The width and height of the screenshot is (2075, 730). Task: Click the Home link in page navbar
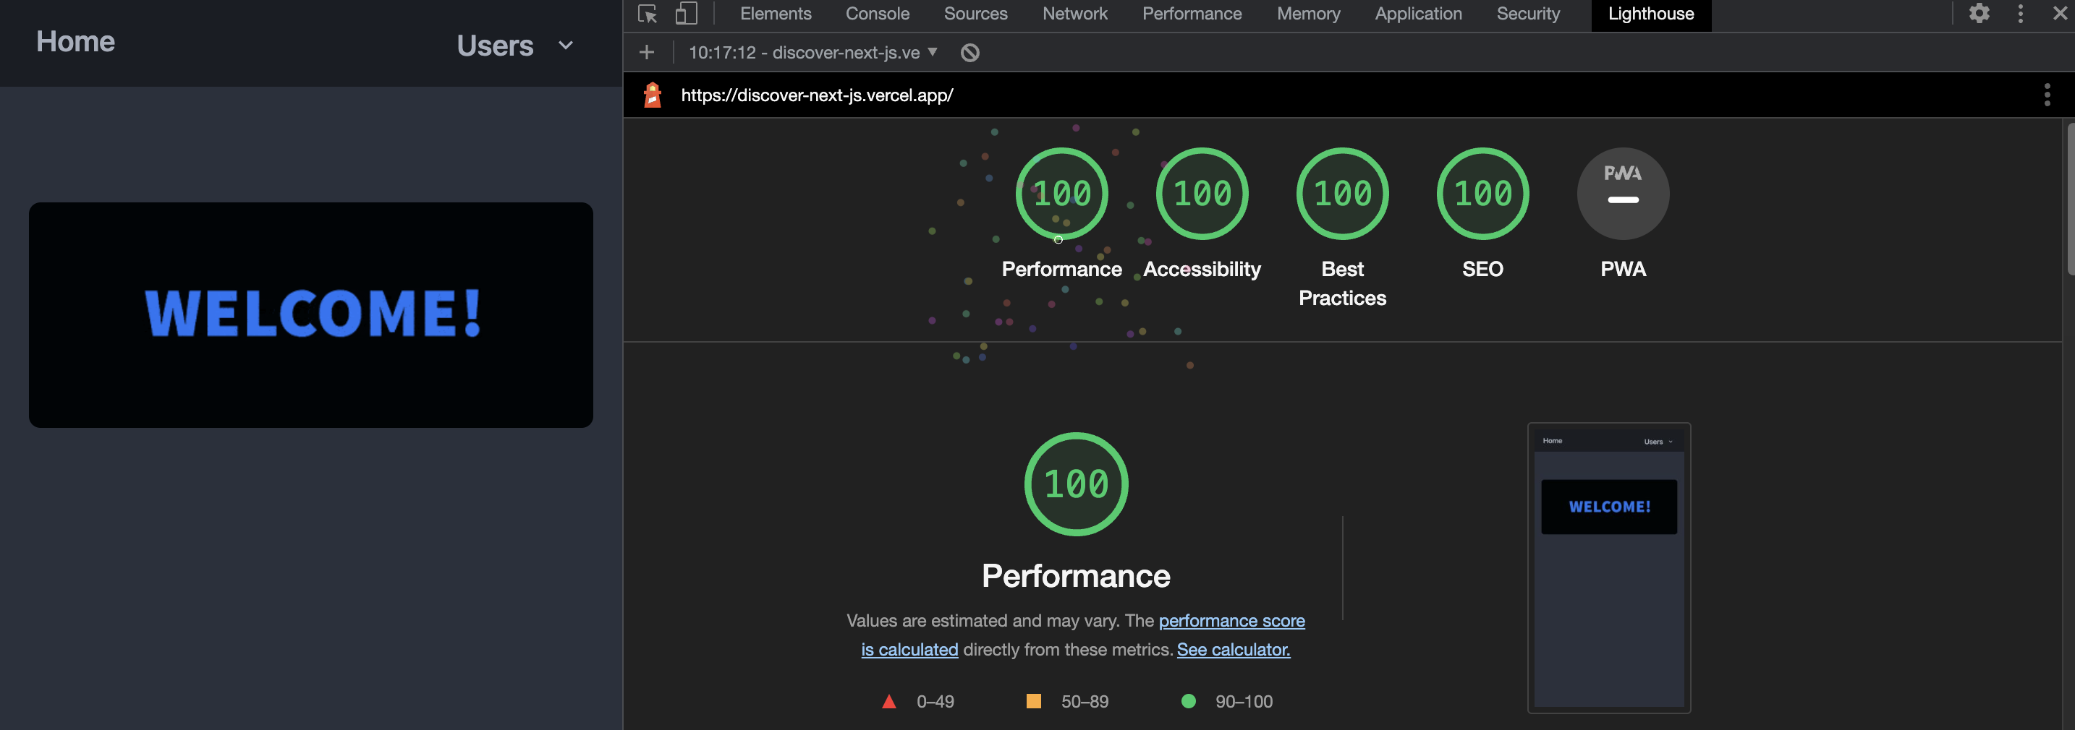click(76, 42)
